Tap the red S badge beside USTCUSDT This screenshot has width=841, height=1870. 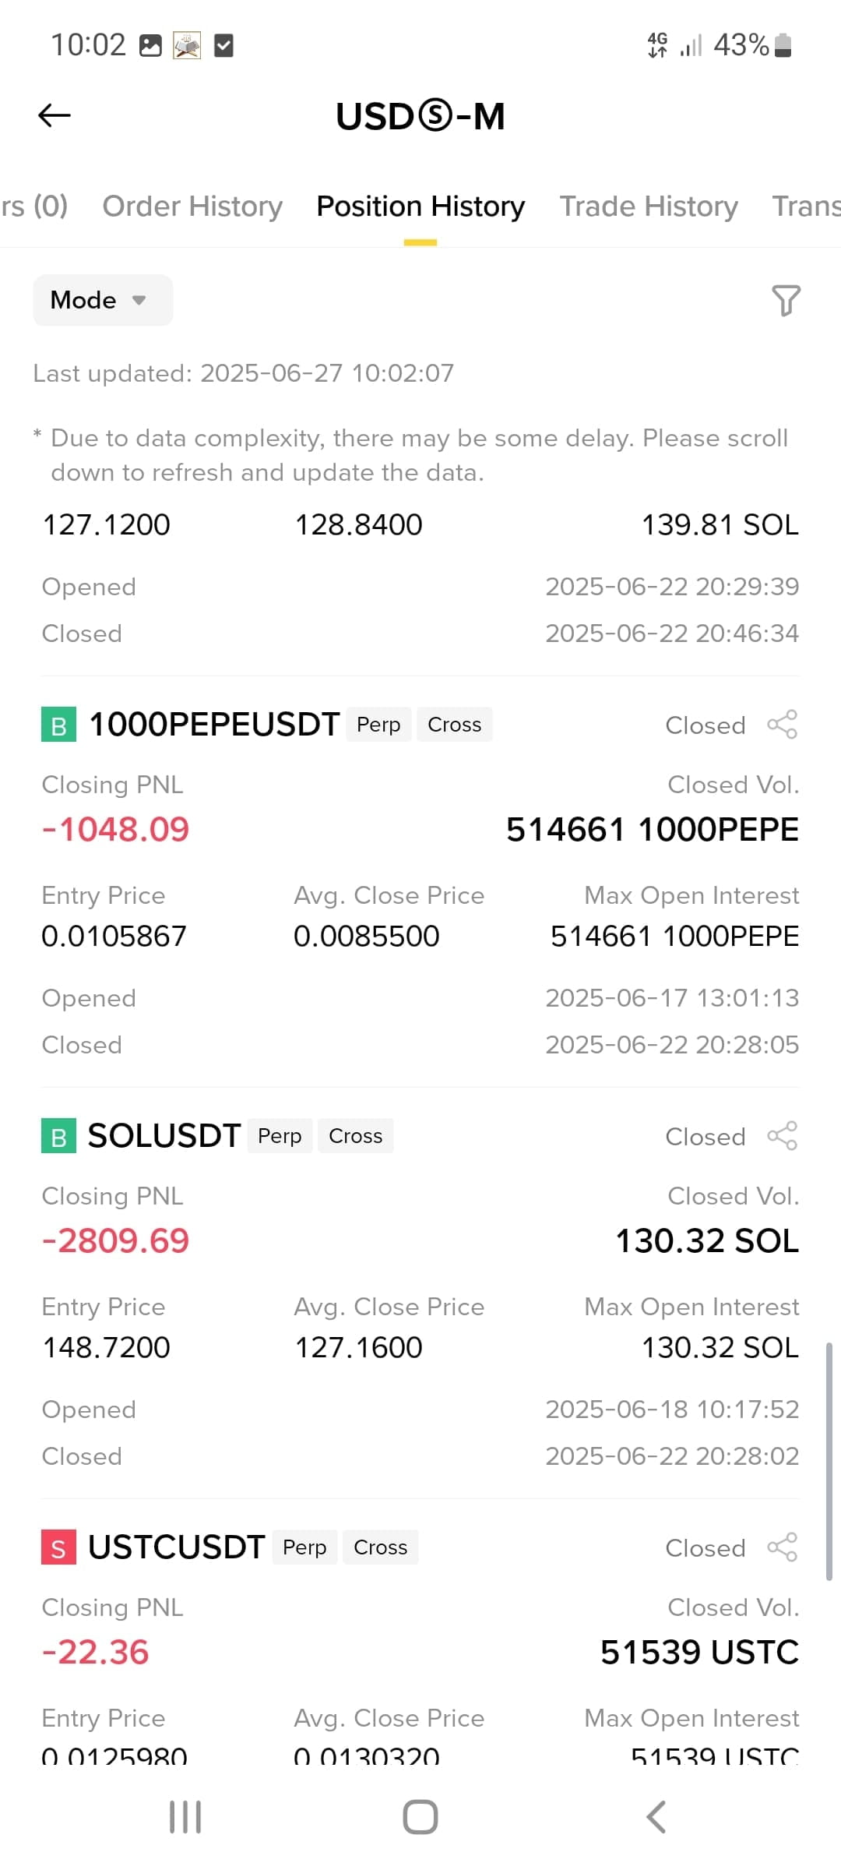58,1547
